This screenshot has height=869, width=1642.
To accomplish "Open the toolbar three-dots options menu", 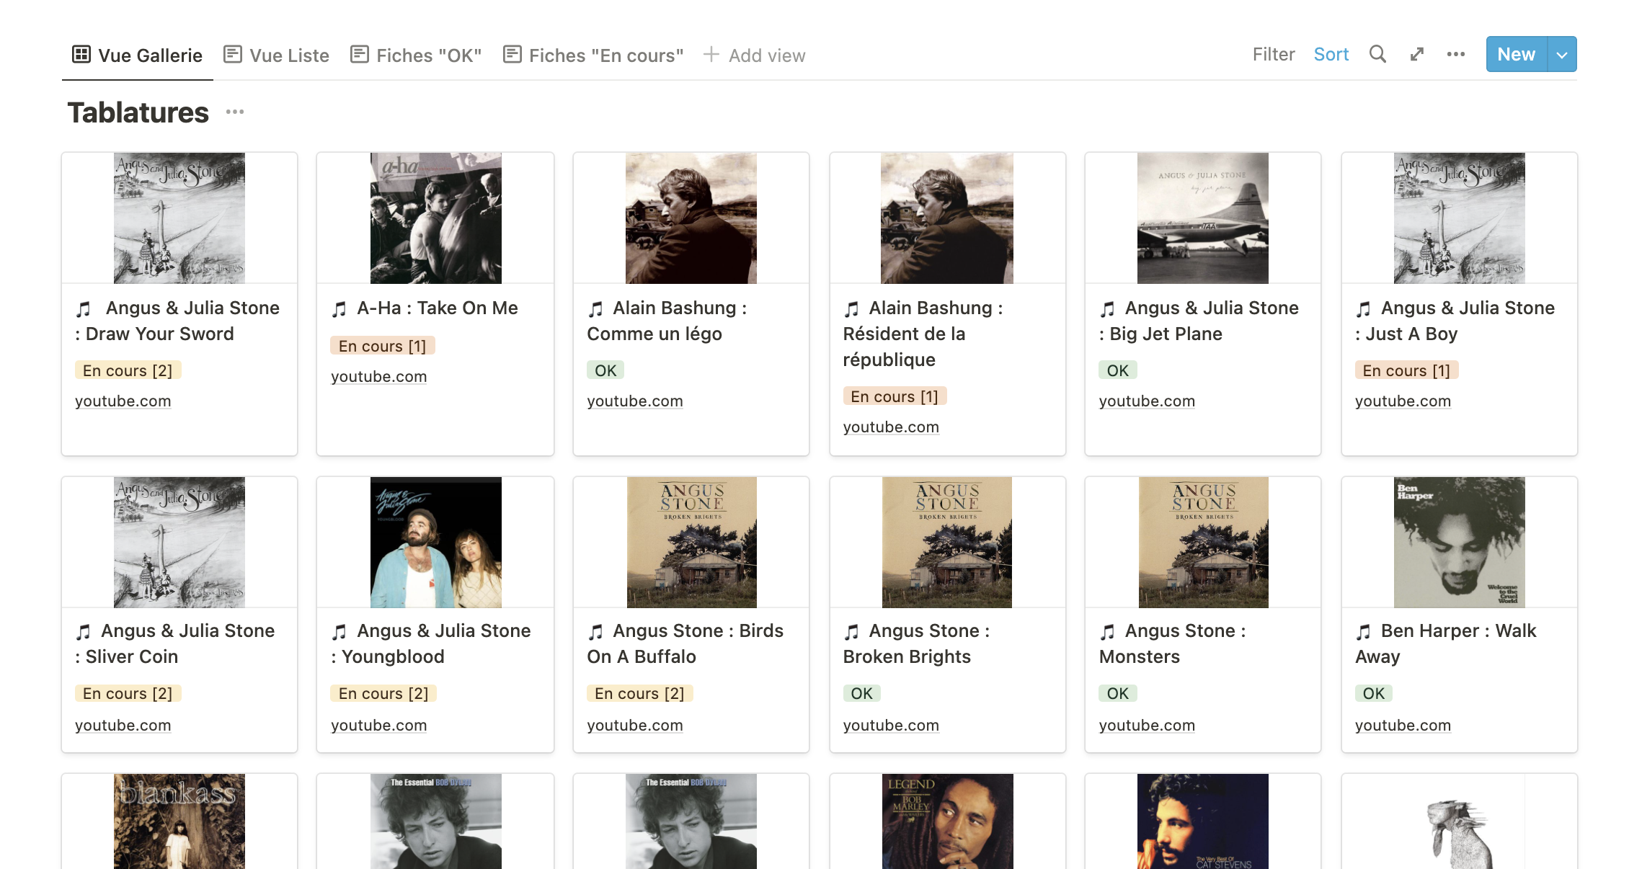I will pyautogui.click(x=1456, y=54).
